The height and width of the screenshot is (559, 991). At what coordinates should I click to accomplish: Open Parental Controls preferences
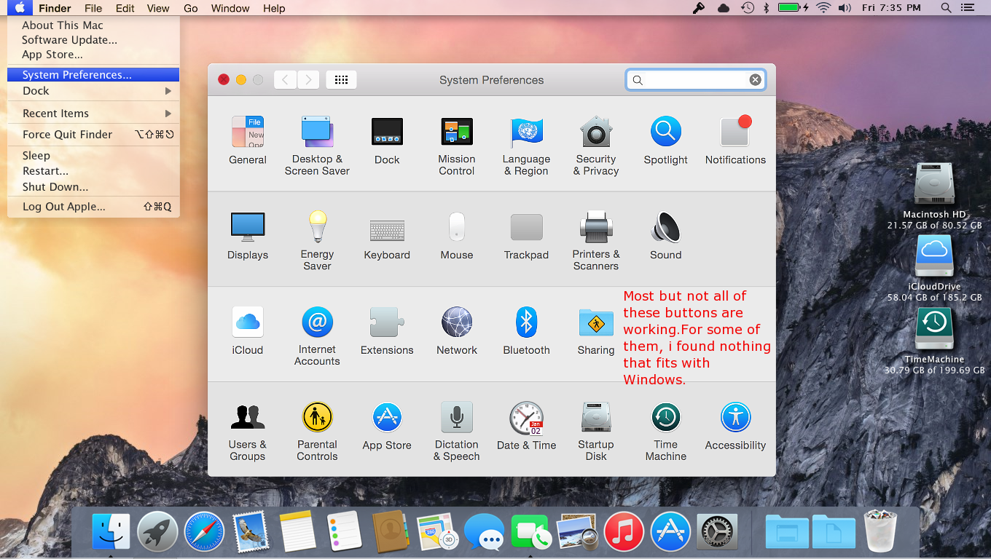point(317,431)
